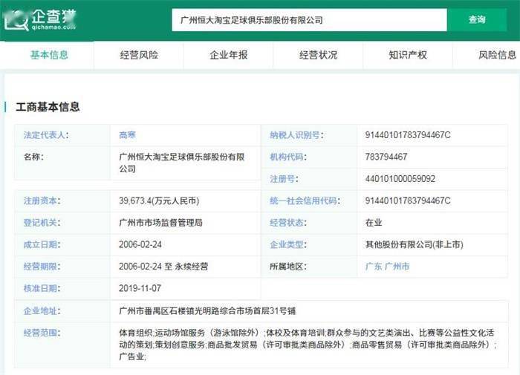
Task: Click the 经营期限 label
Action: tap(42, 267)
